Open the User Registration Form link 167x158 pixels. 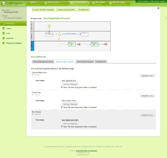pos(70,120)
